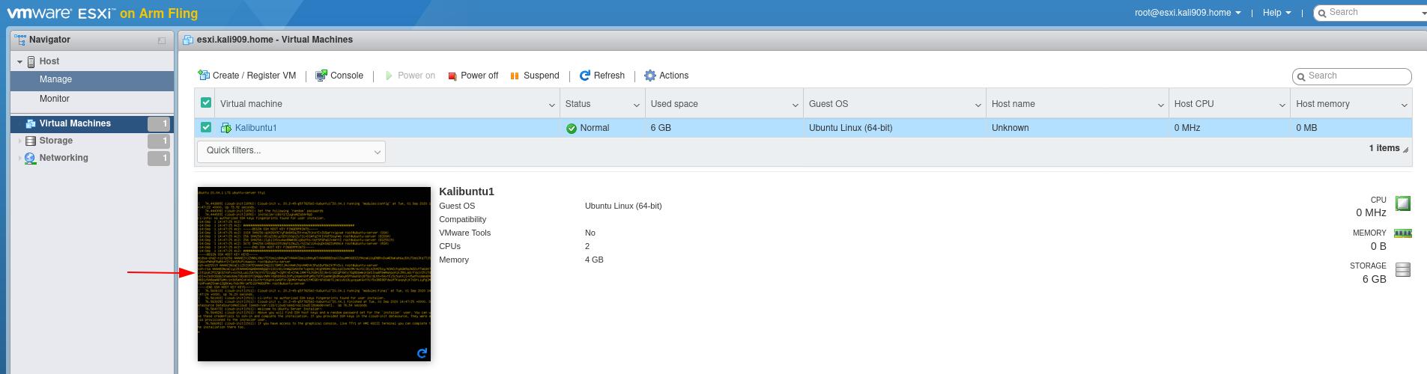Select Monitor under Host
The width and height of the screenshot is (1427, 374).
(x=92, y=99)
